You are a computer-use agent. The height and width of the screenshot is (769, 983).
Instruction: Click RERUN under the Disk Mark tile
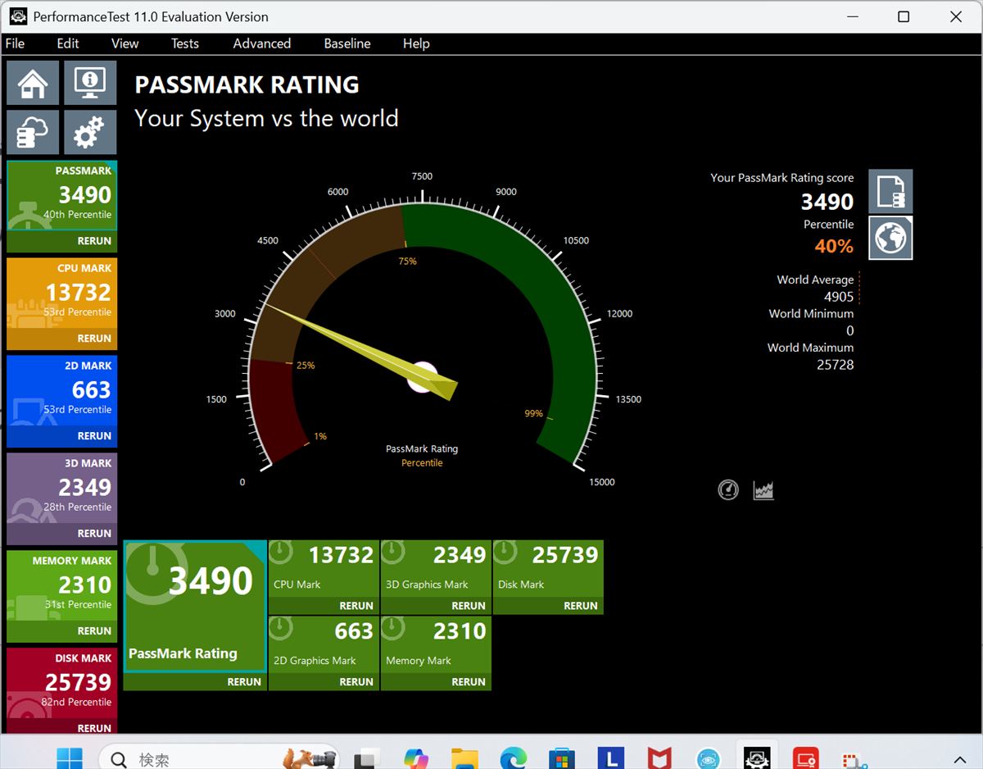(581, 606)
